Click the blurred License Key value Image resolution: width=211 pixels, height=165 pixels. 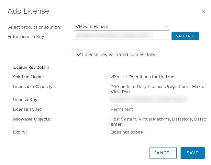coord(149,100)
